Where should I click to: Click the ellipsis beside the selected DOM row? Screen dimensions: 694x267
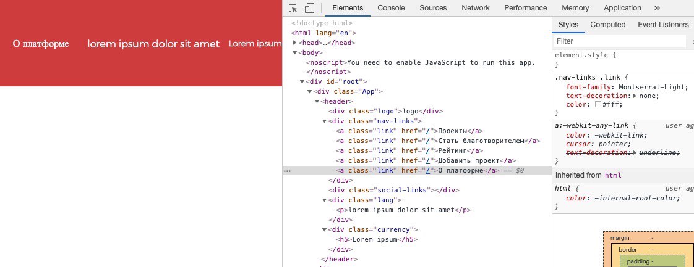point(287,171)
